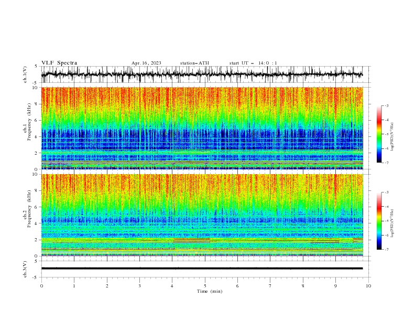Click the ch.1 waveform trace plot

tap(202, 74)
